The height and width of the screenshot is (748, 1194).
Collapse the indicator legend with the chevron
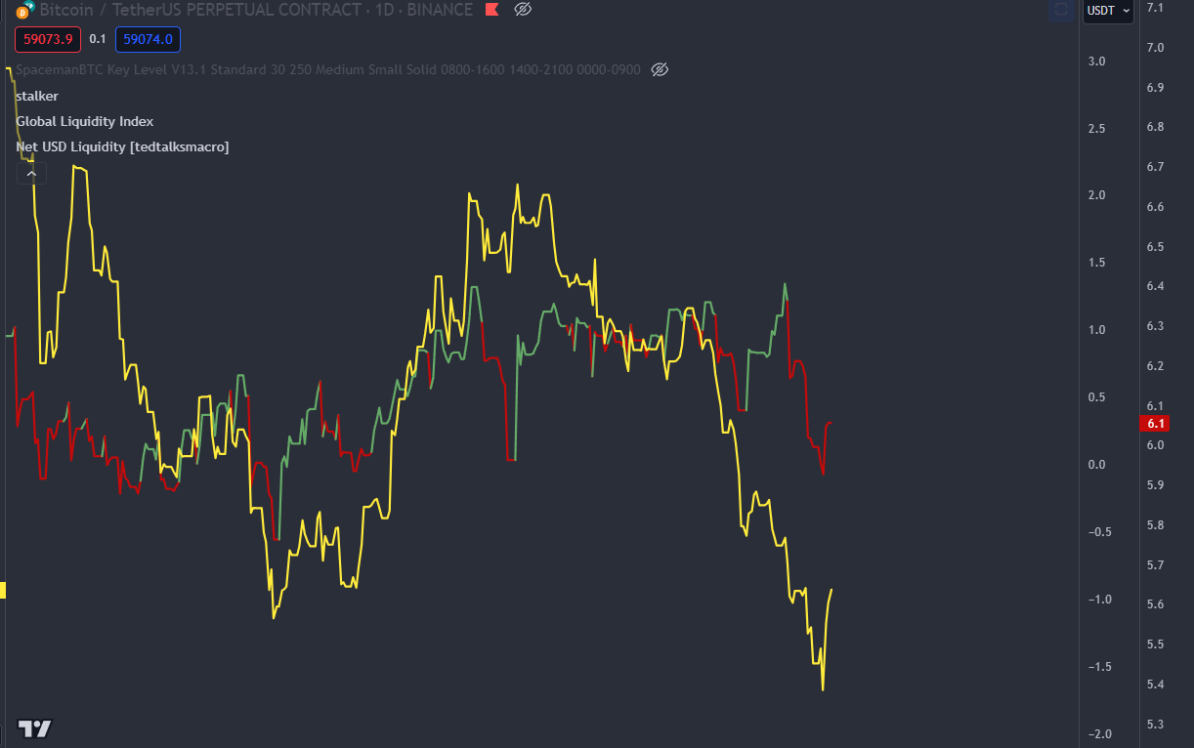tap(31, 173)
